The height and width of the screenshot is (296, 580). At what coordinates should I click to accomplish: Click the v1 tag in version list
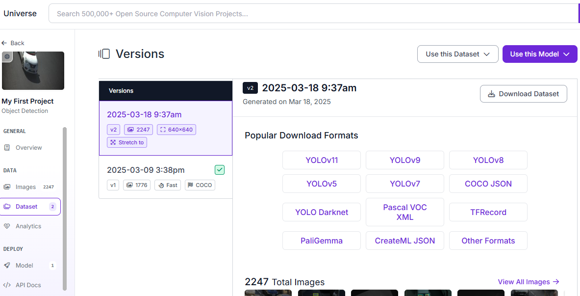pyautogui.click(x=113, y=185)
